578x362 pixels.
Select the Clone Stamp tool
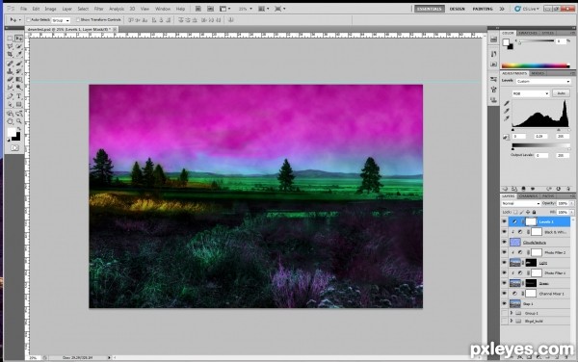point(10,71)
